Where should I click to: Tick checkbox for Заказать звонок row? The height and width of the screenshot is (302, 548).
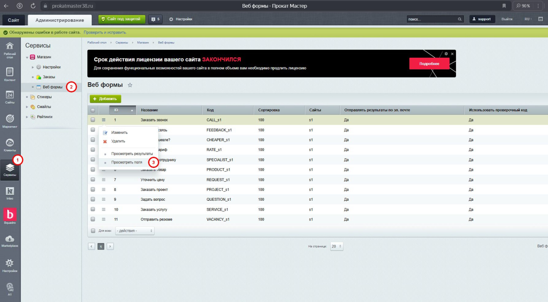point(93,120)
